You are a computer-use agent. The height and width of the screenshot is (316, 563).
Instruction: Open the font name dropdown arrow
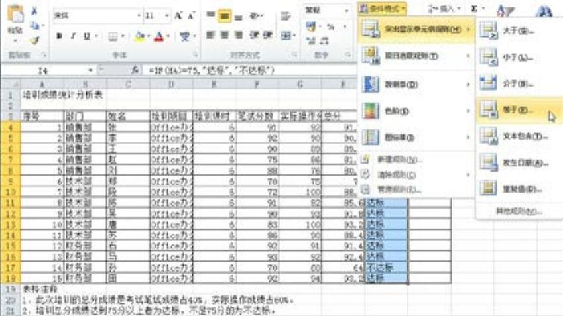(x=139, y=15)
